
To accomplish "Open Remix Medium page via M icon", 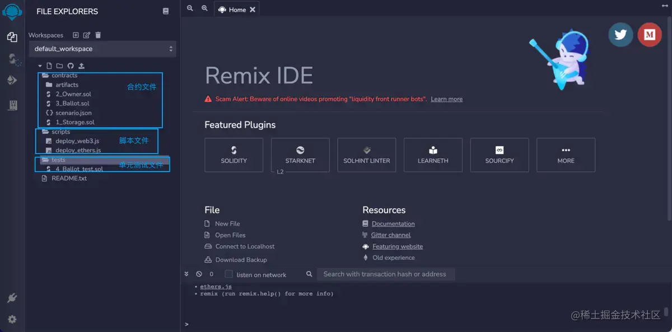I will [650, 35].
